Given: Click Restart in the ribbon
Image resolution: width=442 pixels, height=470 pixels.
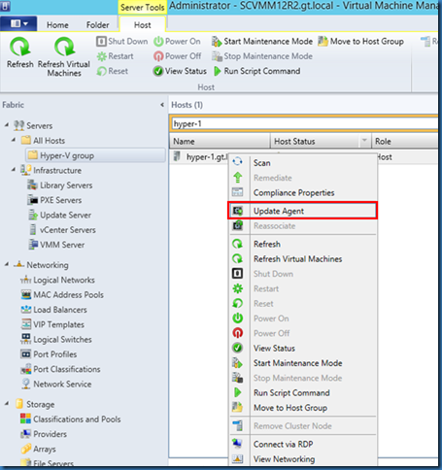Looking at the screenshot, I should [116, 56].
